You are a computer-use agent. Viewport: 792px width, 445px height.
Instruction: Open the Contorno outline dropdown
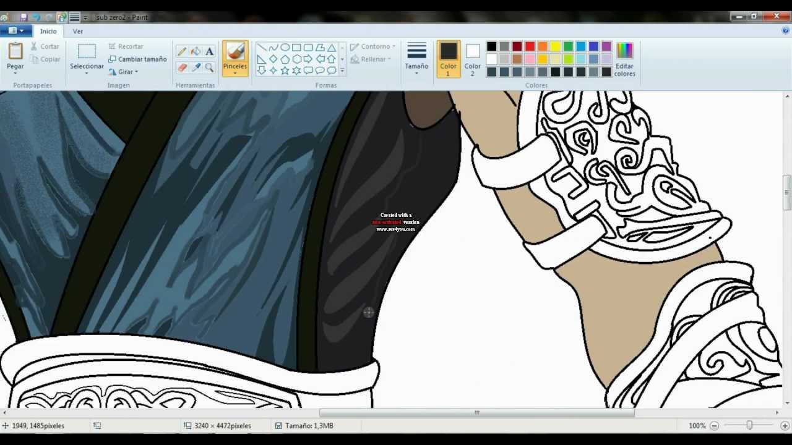point(372,46)
